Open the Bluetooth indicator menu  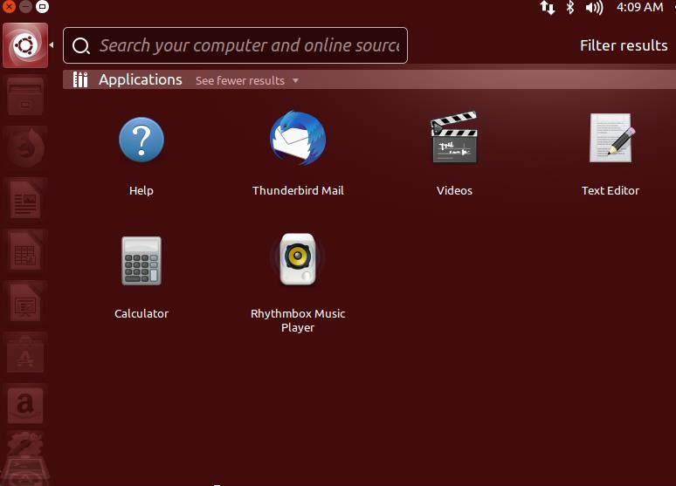570,7
